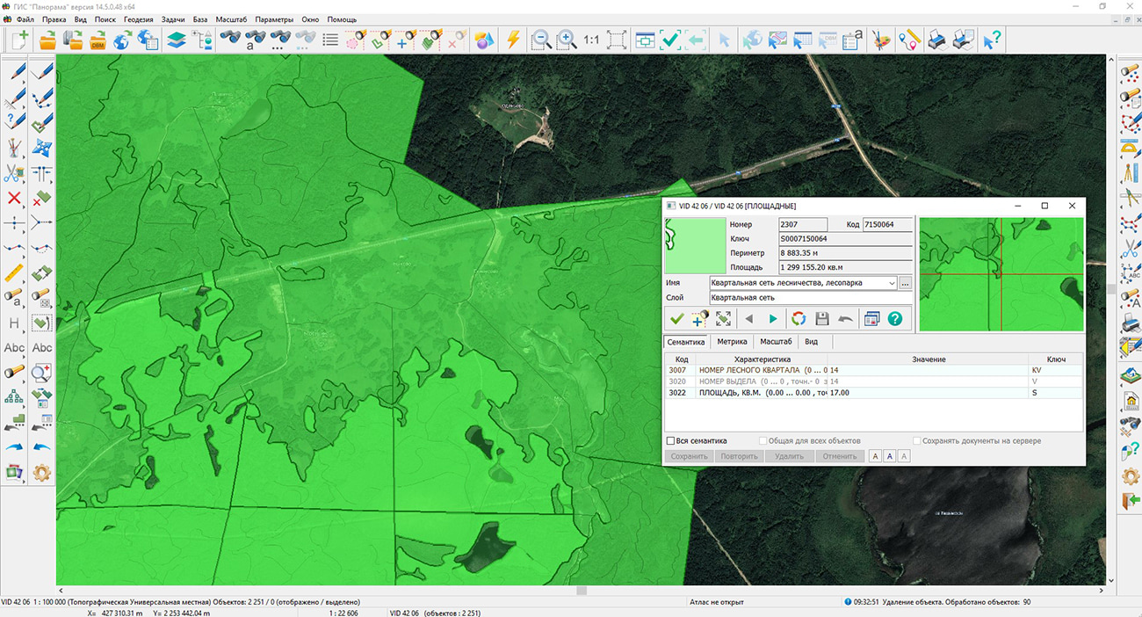Click the 'Сохранить' button
Image resolution: width=1142 pixels, height=617 pixels.
(x=689, y=456)
